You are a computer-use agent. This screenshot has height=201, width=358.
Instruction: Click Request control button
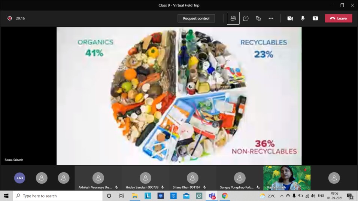[196, 18]
